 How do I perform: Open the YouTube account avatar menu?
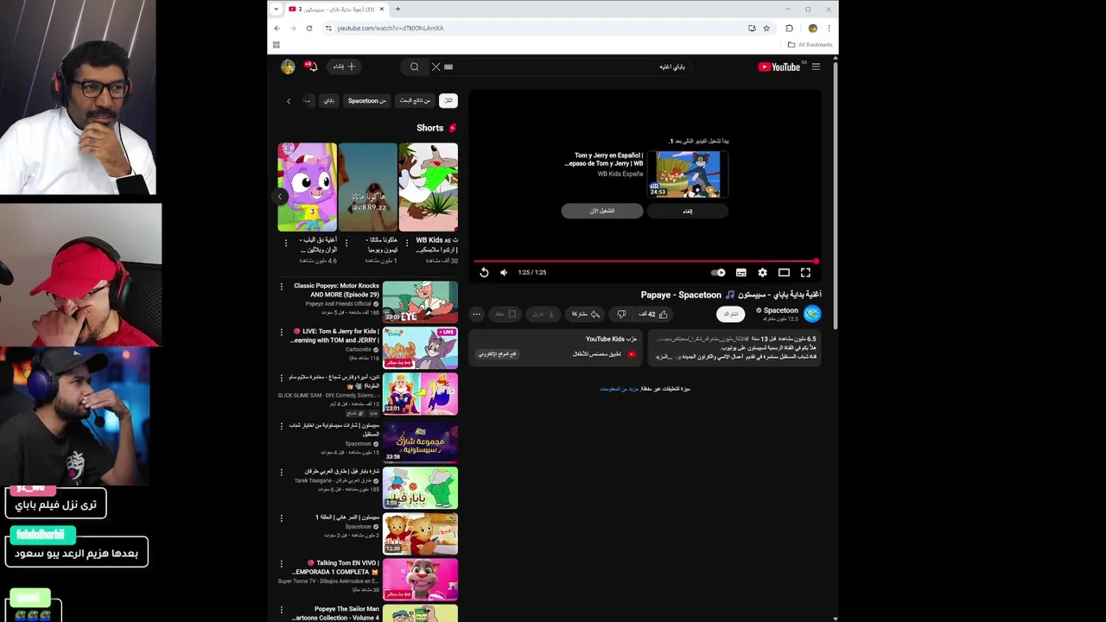[x=288, y=67]
